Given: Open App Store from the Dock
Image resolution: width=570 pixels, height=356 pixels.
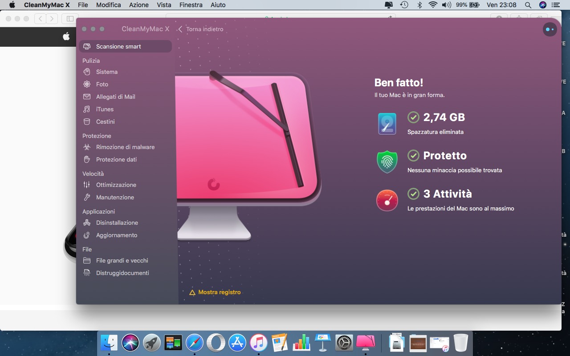Looking at the screenshot, I should coord(237,343).
